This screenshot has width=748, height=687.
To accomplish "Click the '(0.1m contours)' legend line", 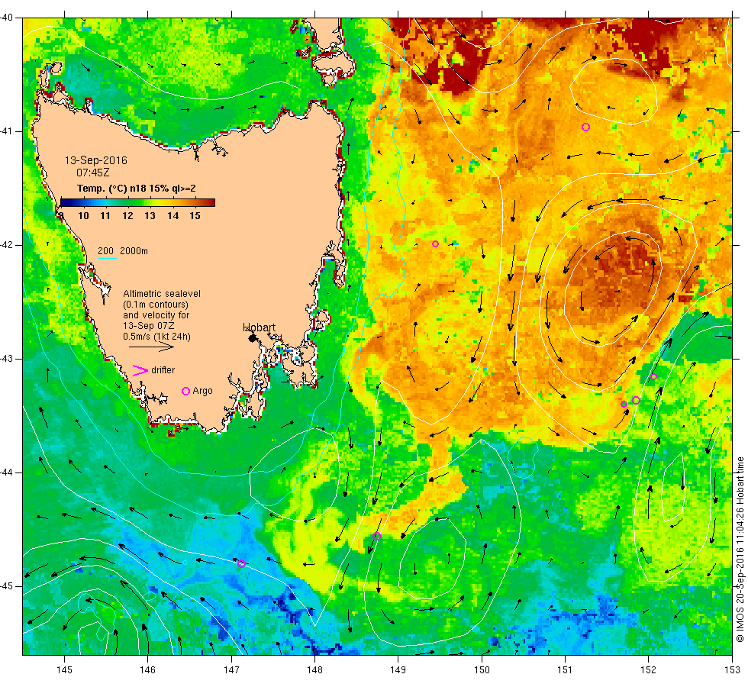I will coord(156,305).
